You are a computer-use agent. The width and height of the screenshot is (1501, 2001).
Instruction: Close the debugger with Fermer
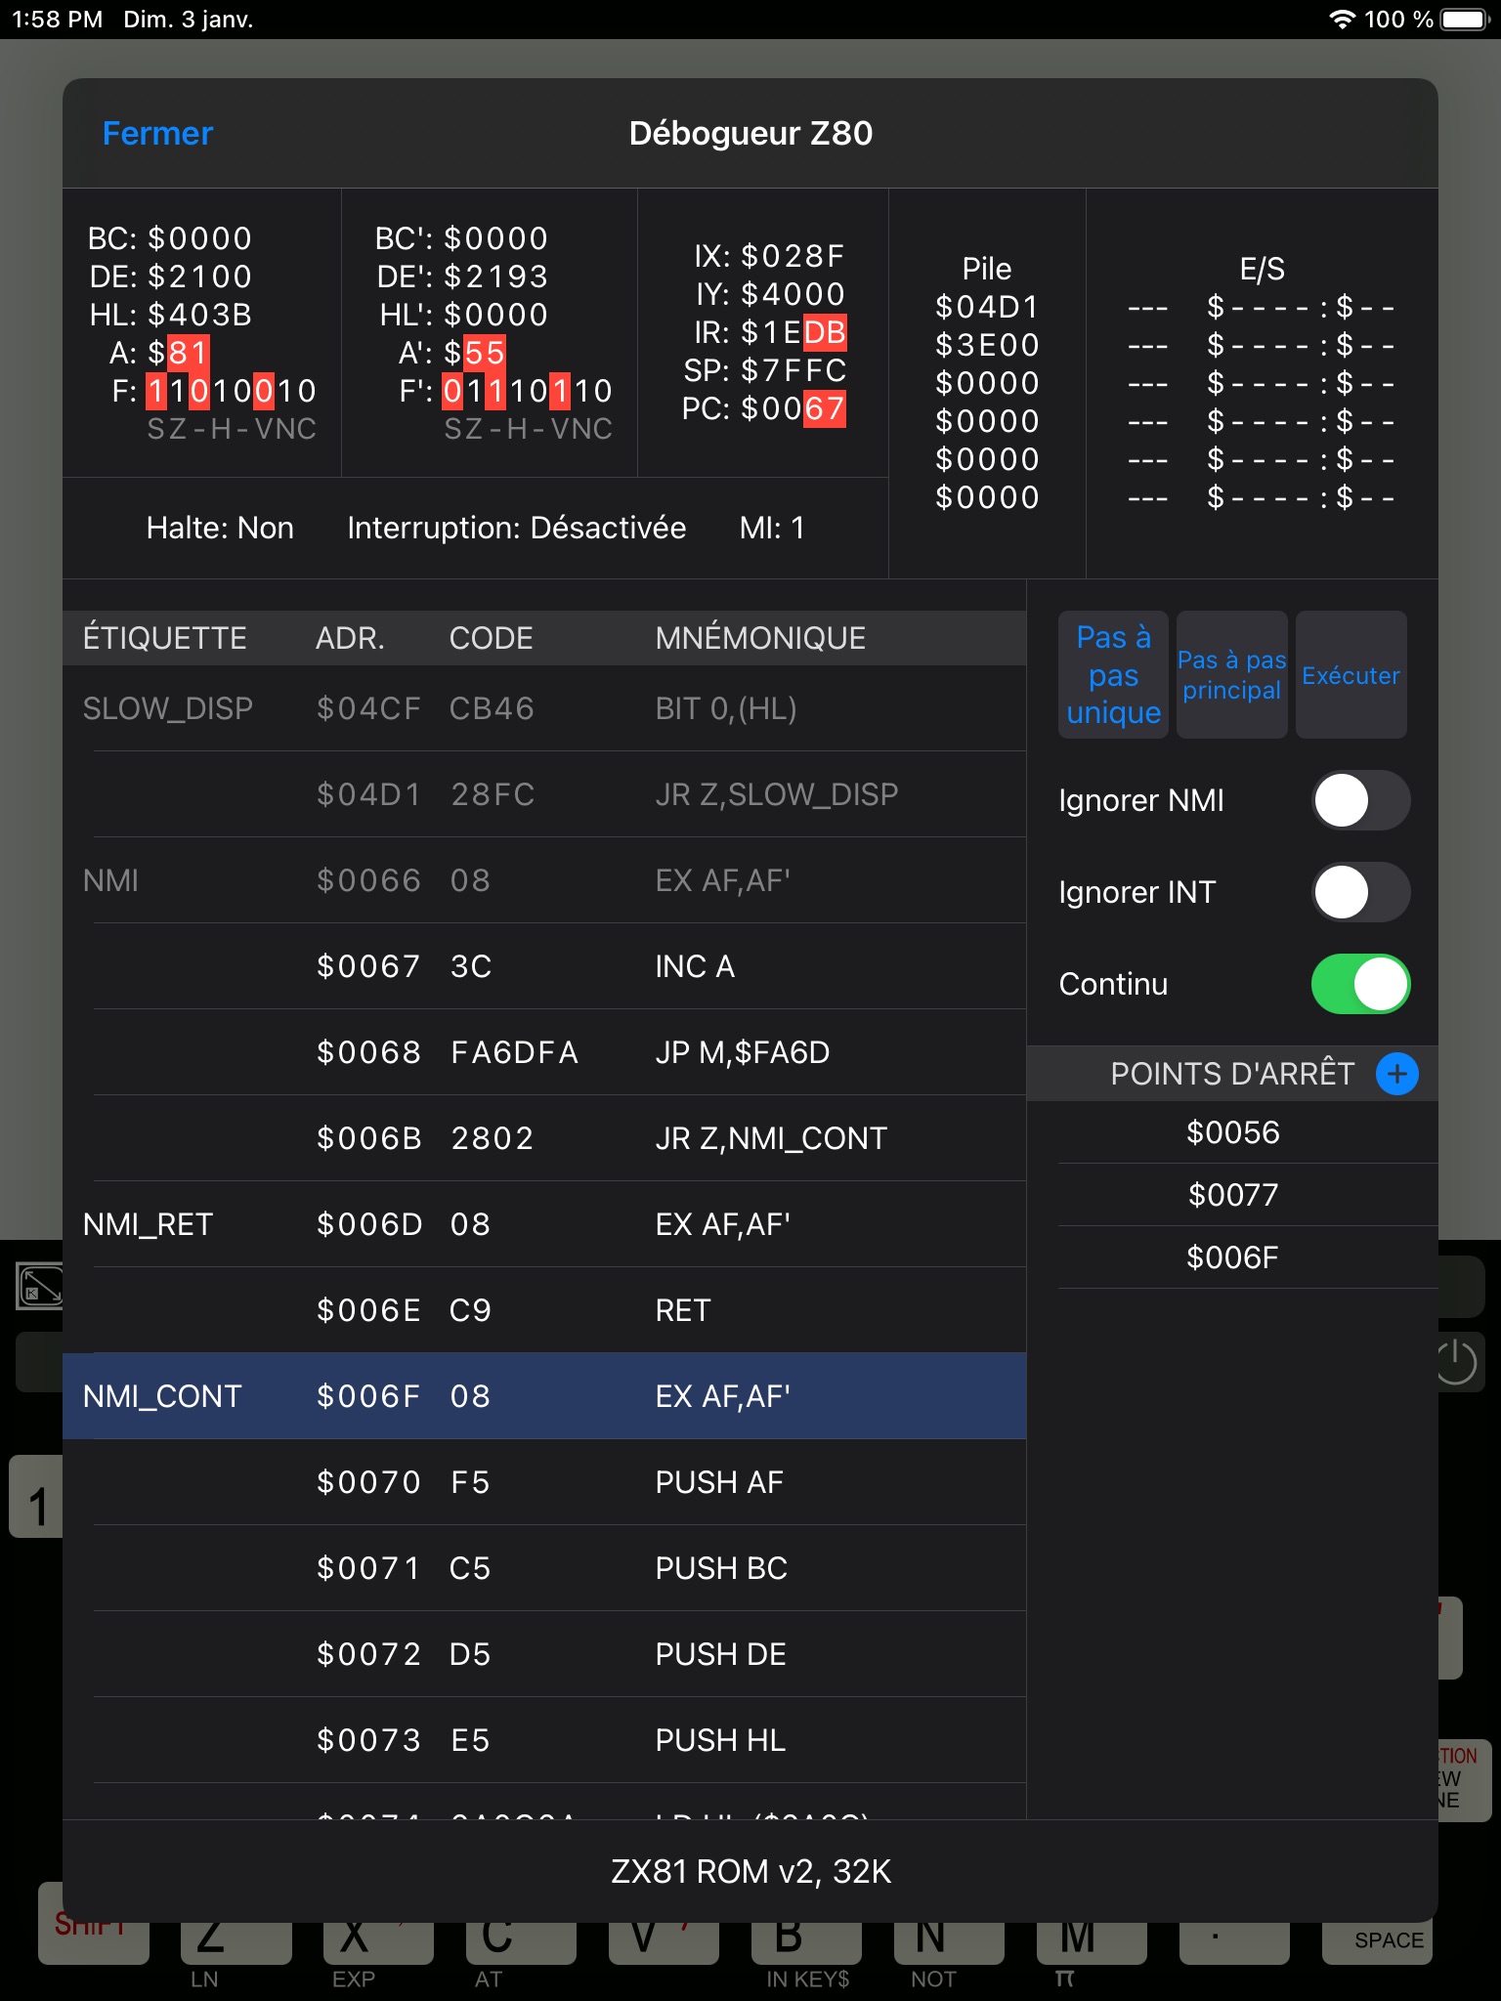(x=157, y=133)
